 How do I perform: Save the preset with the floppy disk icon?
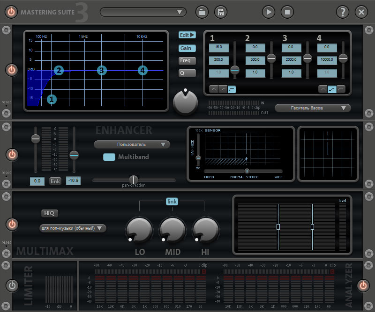click(221, 12)
